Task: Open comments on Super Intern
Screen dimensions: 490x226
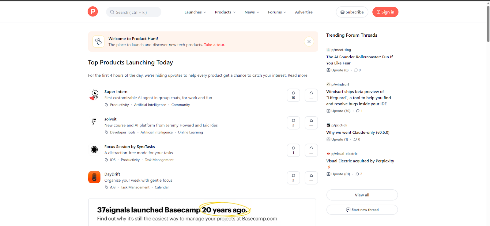Action: click(x=293, y=95)
